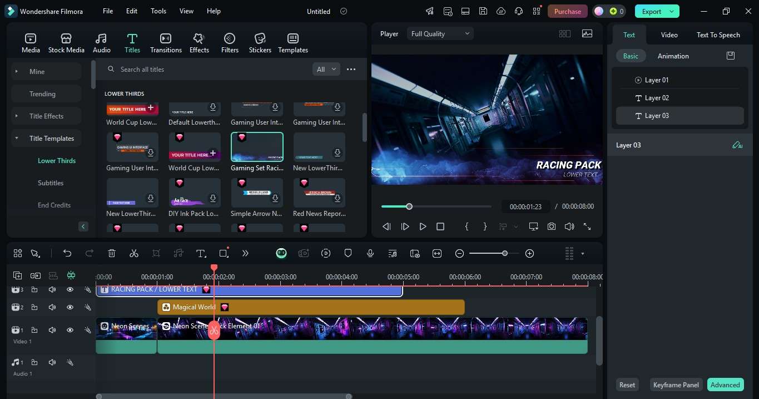
Task: Collapse the titles category sidebar
Action: coord(83,226)
